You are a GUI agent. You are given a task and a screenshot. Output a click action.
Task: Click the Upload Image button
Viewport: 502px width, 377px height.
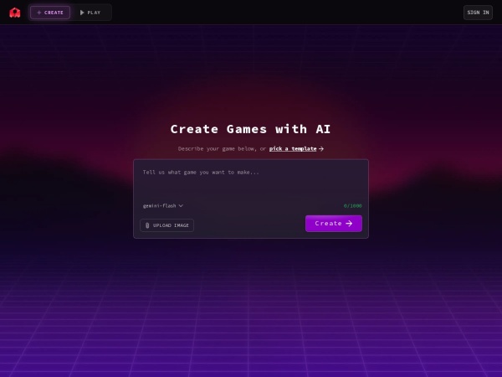[166, 225]
